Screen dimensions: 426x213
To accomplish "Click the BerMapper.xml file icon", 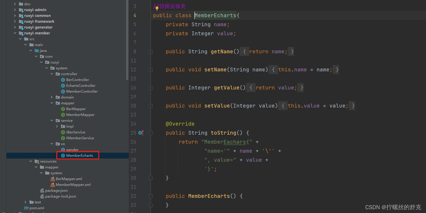I will click(53, 179).
